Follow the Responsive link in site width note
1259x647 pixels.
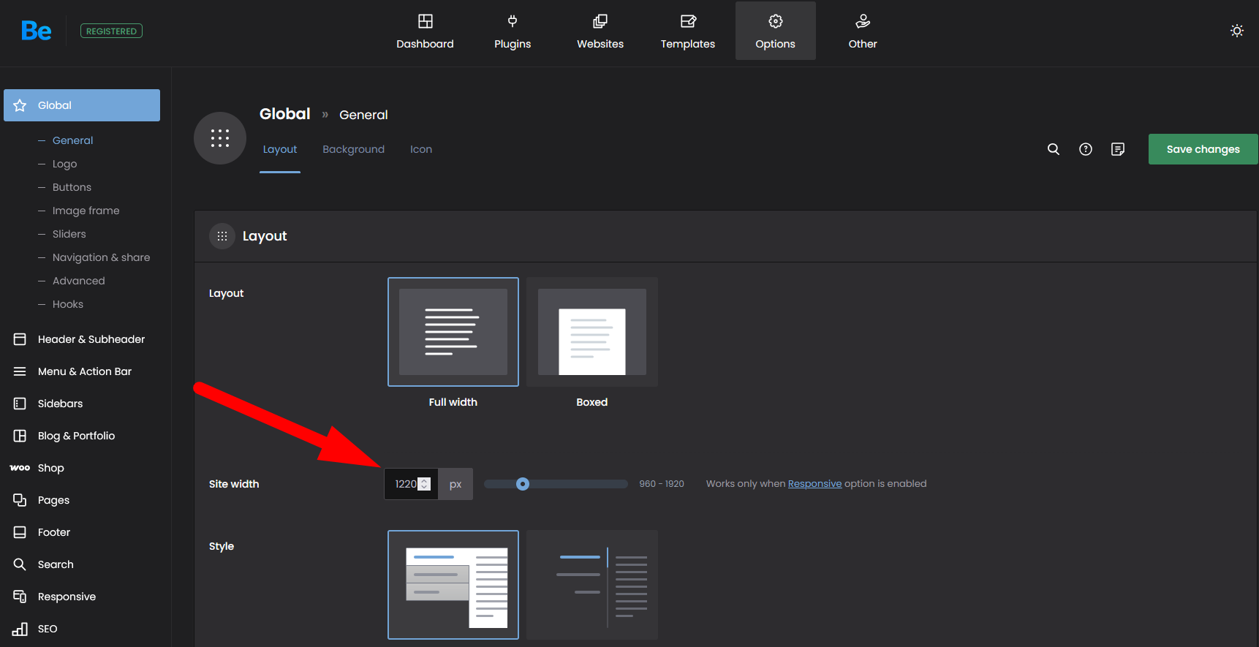(x=814, y=484)
